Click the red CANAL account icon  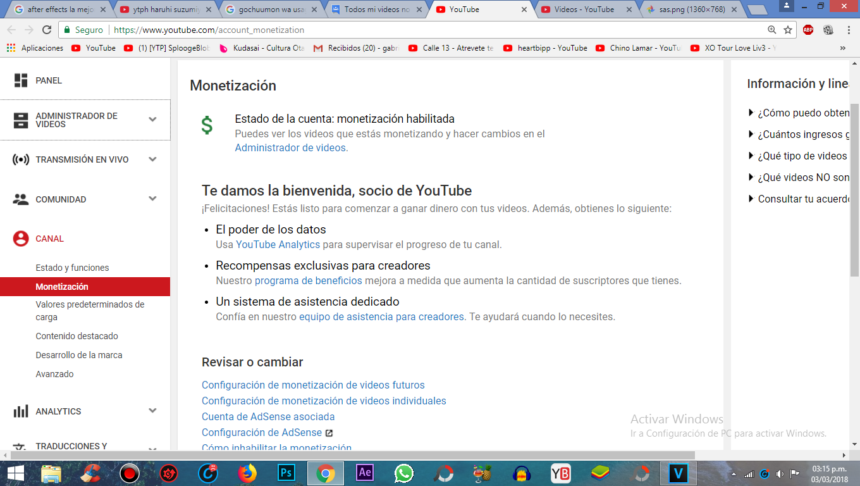[21, 239]
